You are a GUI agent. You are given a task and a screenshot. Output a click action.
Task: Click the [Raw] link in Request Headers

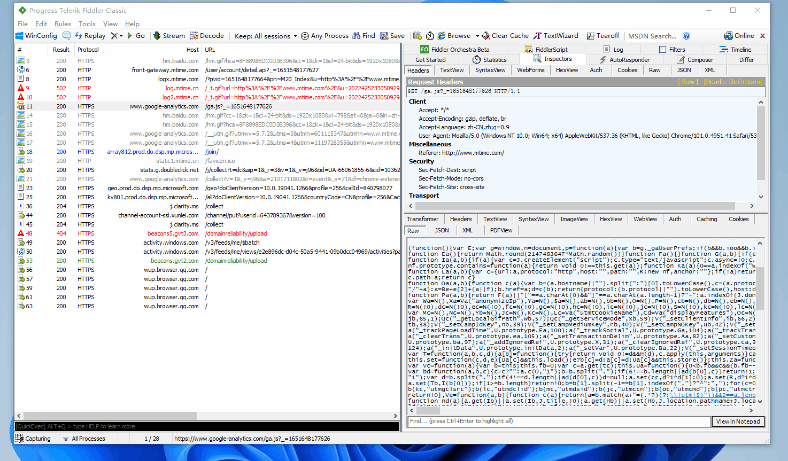click(688, 82)
